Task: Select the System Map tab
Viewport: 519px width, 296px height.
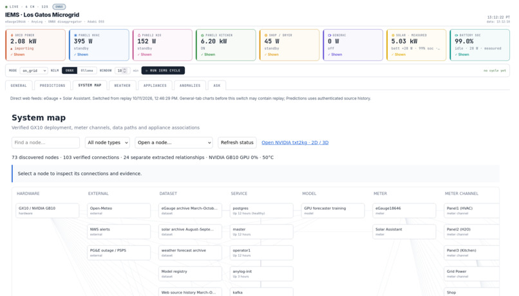Action: click(x=90, y=86)
